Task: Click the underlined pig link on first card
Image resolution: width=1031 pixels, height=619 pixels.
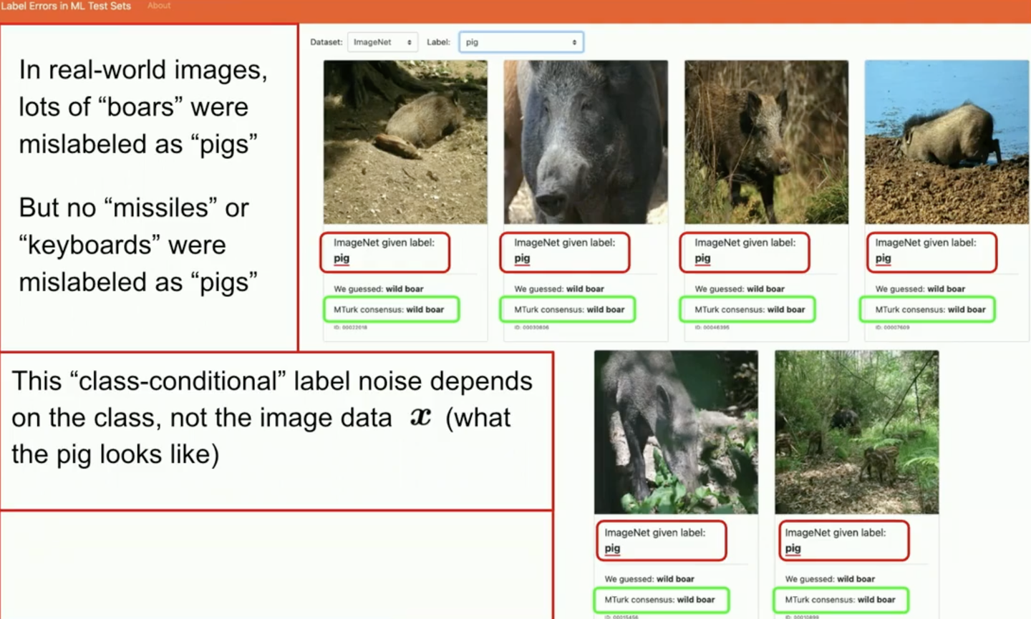Action: (x=341, y=258)
